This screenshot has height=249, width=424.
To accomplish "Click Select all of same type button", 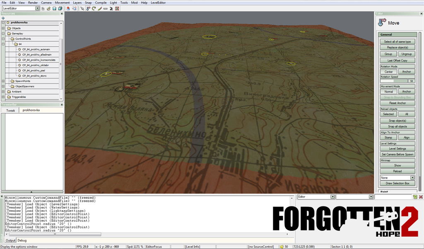I will 397,42.
